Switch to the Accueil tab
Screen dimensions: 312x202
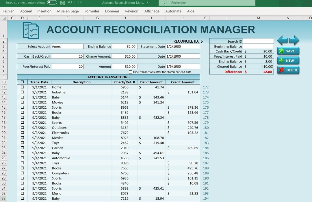(26, 11)
